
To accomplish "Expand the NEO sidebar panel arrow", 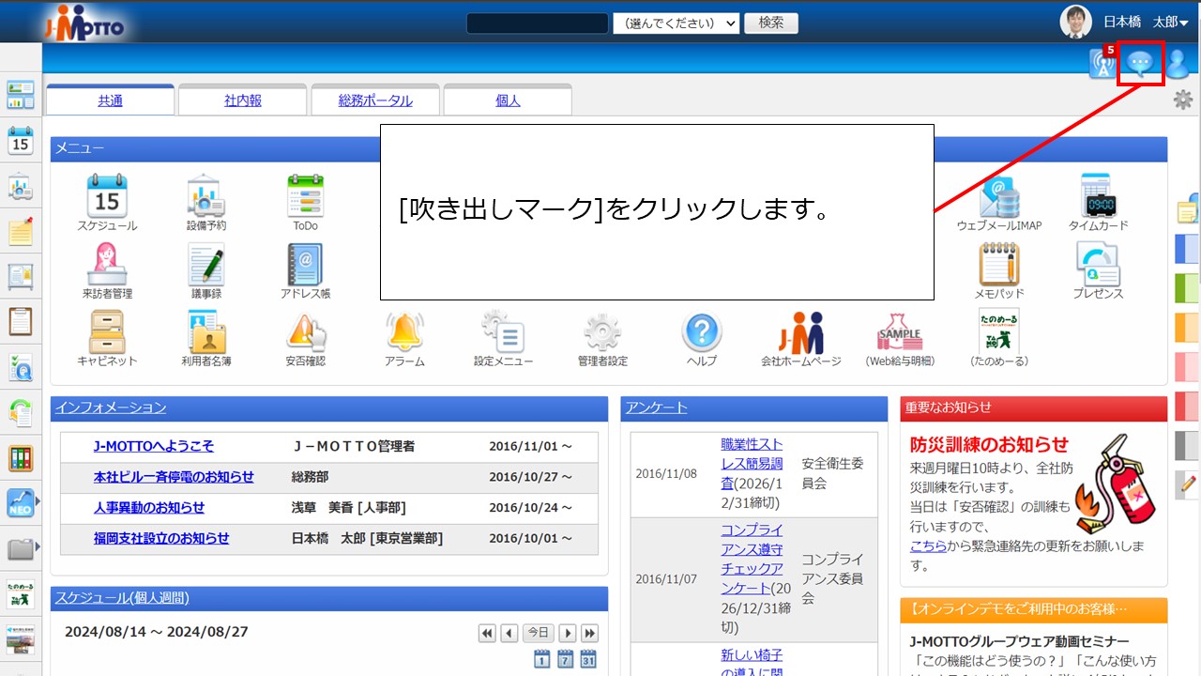I will point(38,499).
